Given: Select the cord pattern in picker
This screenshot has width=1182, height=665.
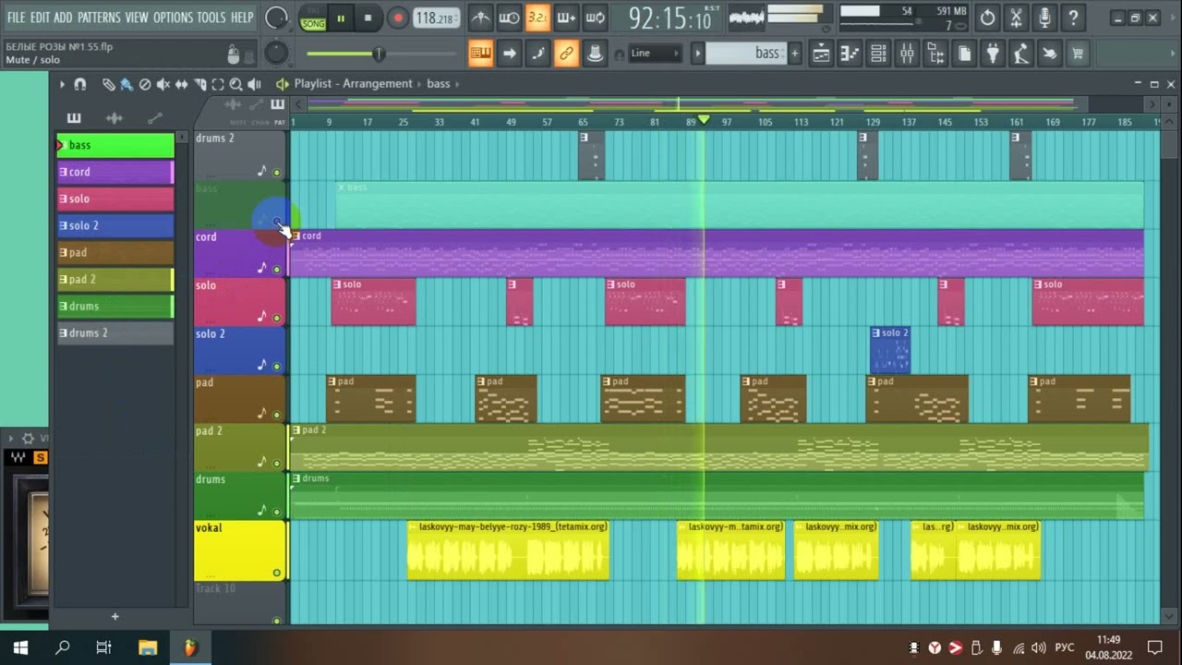Looking at the screenshot, I should [115, 172].
